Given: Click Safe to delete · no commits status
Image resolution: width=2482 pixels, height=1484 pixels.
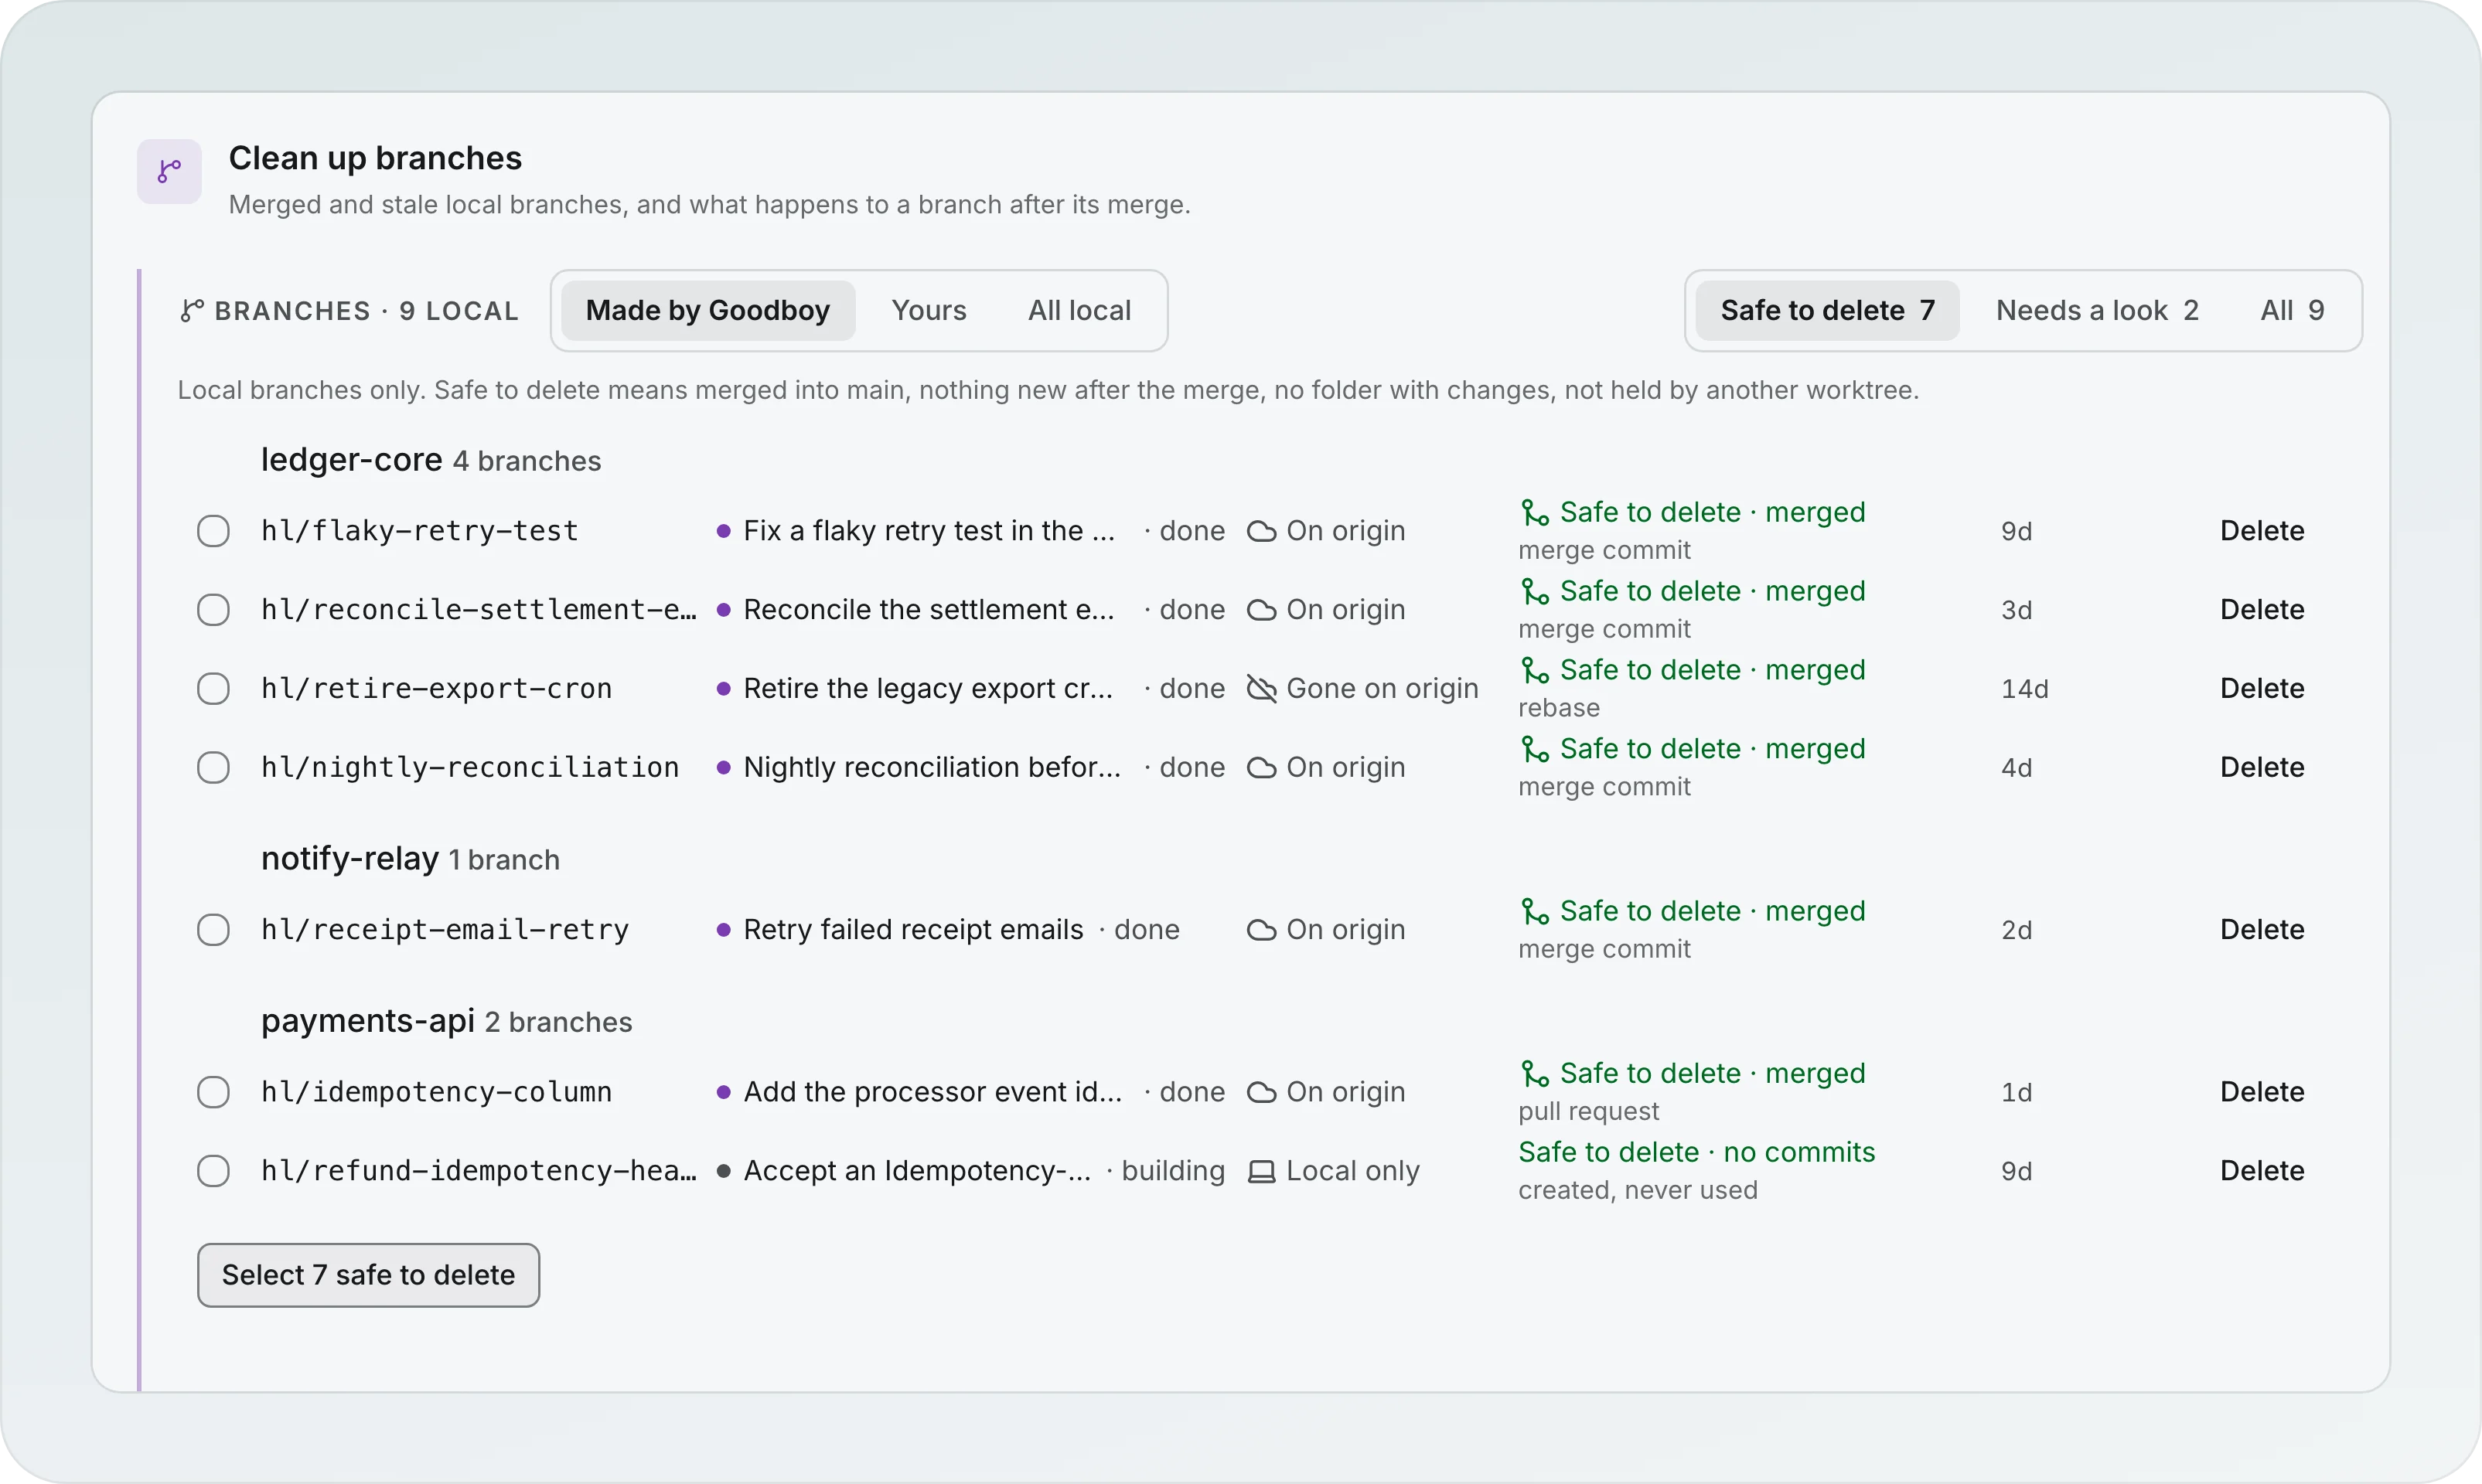Looking at the screenshot, I should 1696,1152.
